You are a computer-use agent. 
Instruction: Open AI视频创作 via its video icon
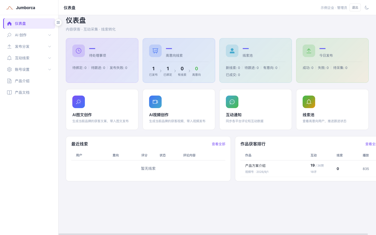[x=155, y=102]
